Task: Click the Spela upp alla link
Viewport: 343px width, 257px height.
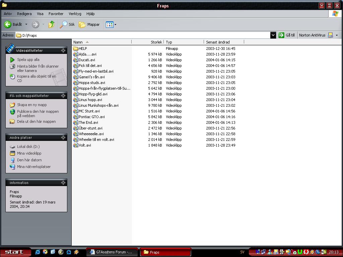Action: tap(28, 60)
